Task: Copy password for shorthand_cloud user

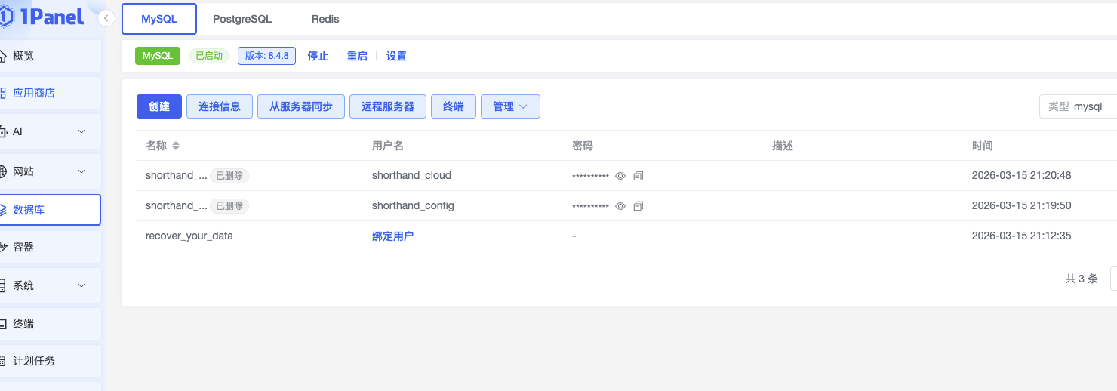Action: tap(639, 176)
